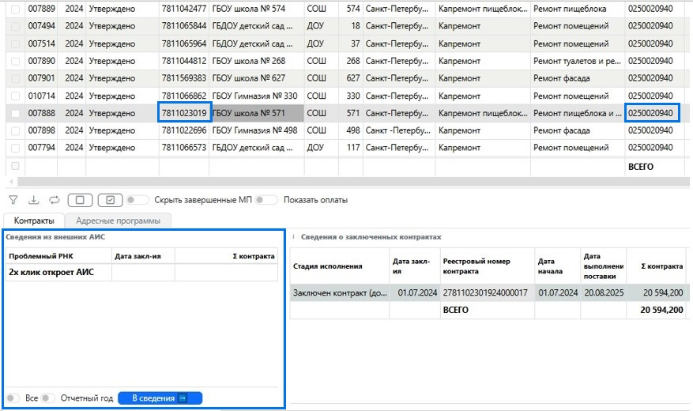Select INN cell 7811023019
Image resolution: width=693 pixels, height=411 pixels.
[184, 113]
